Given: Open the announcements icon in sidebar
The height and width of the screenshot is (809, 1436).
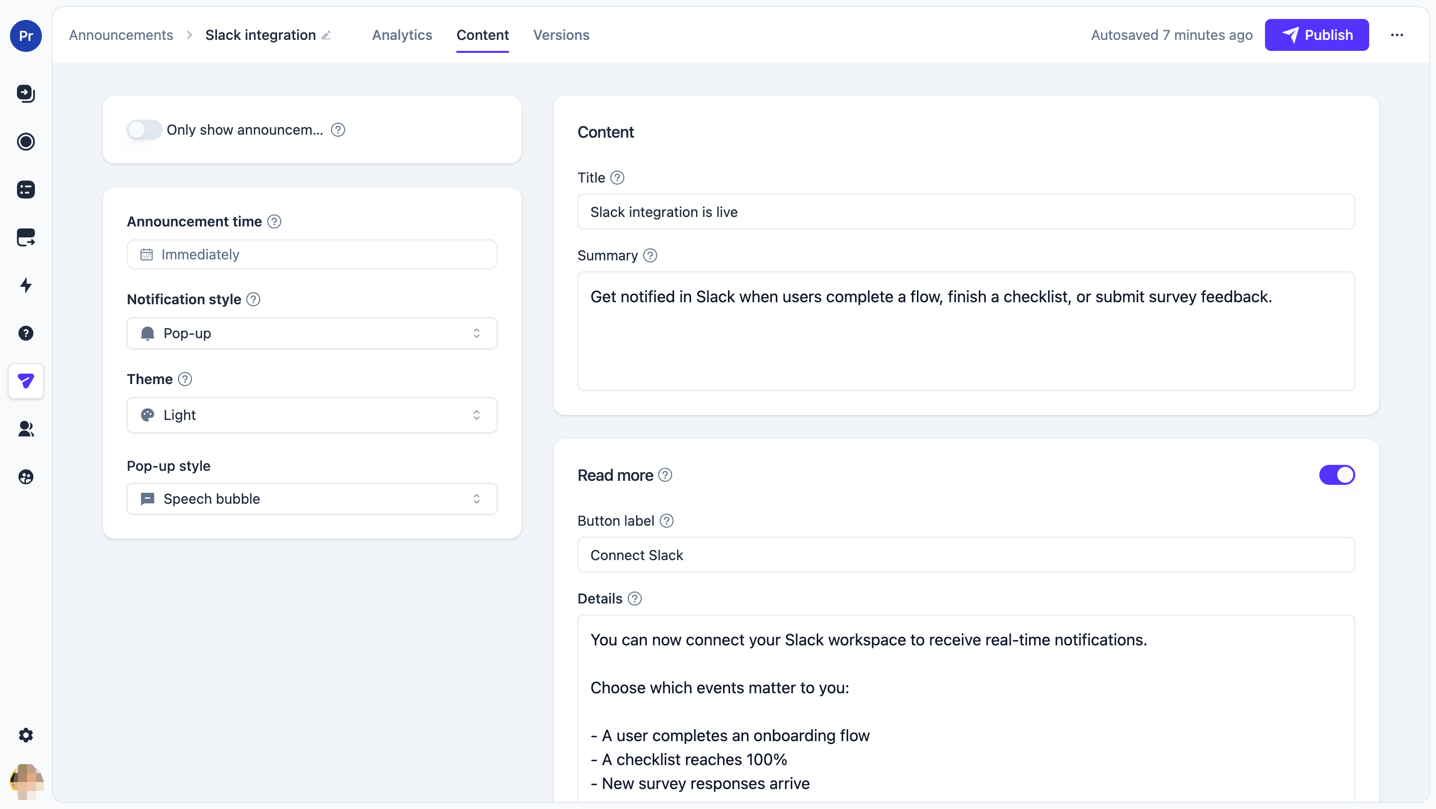Looking at the screenshot, I should (25, 382).
